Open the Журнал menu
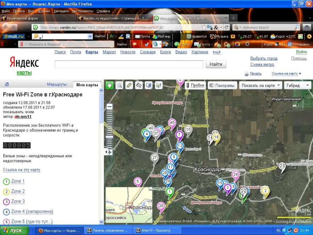The width and height of the screenshot is (313, 235). 44,11
